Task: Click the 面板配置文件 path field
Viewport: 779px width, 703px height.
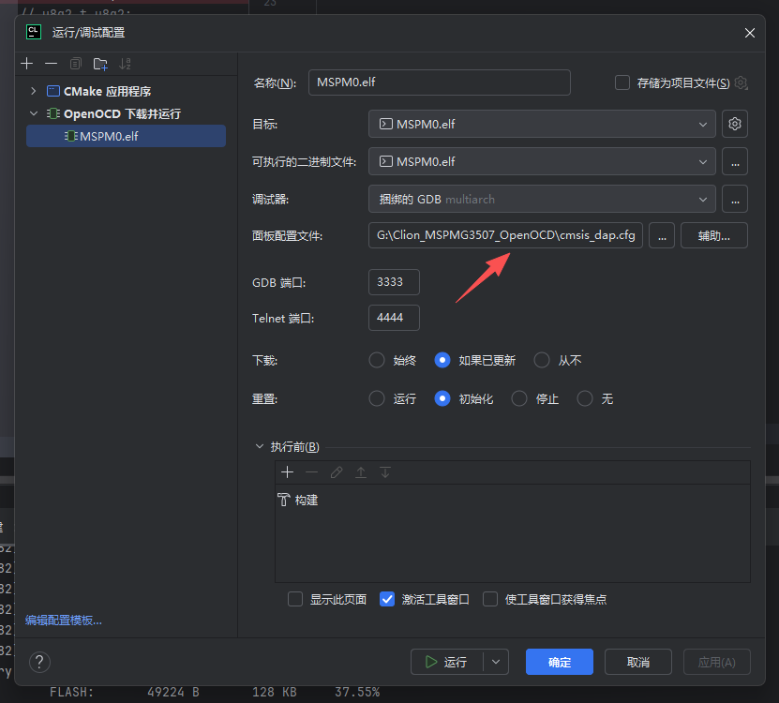Action: (505, 235)
